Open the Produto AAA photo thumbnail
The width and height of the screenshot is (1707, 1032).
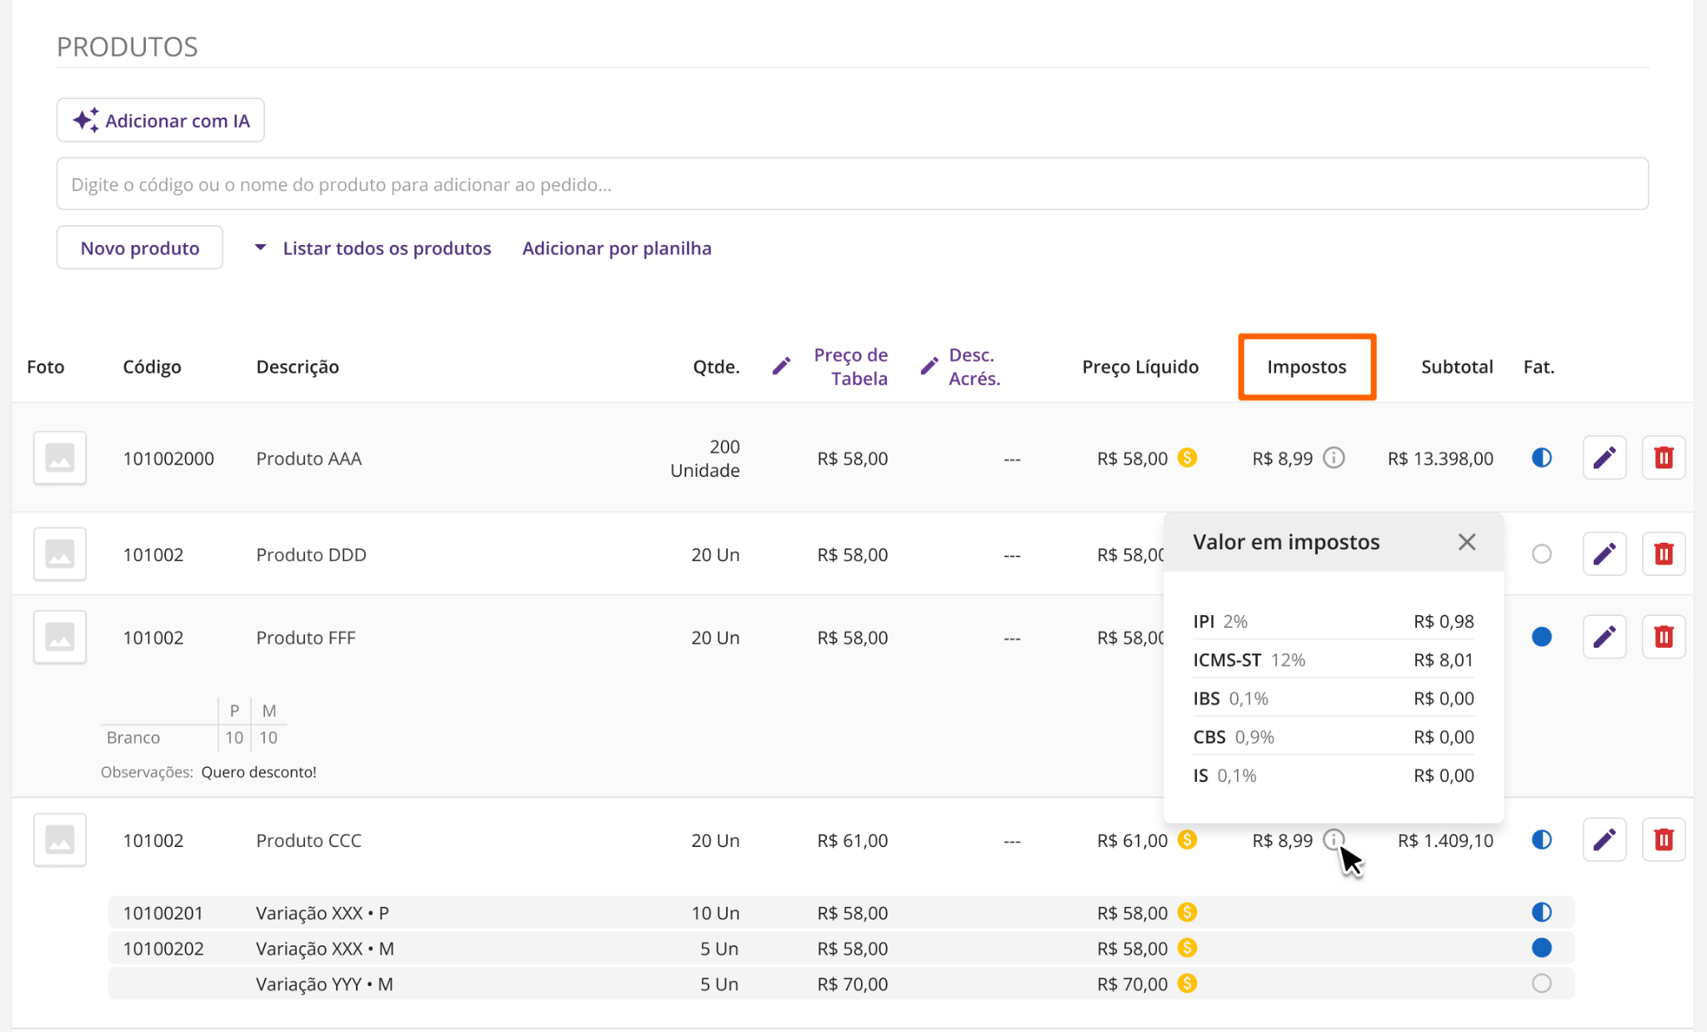[60, 458]
